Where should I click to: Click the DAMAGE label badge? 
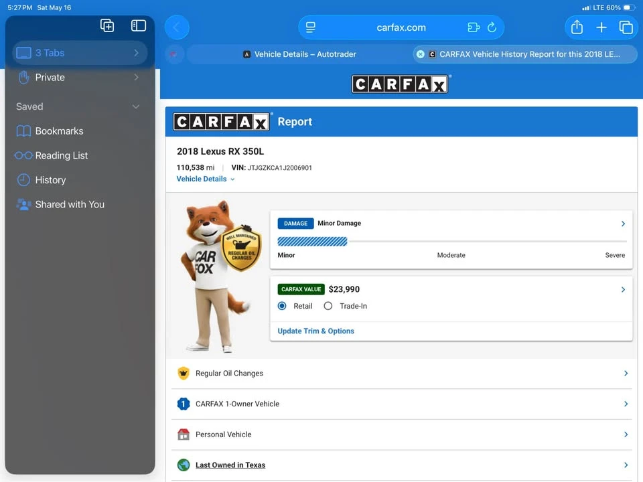click(x=295, y=224)
